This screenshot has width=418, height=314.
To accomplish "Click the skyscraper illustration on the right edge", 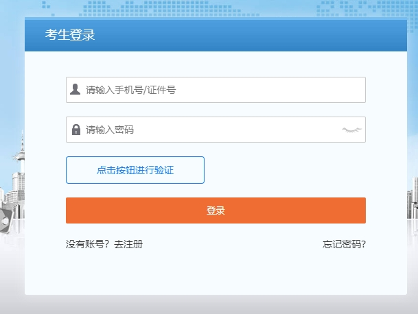I will click(413, 198).
